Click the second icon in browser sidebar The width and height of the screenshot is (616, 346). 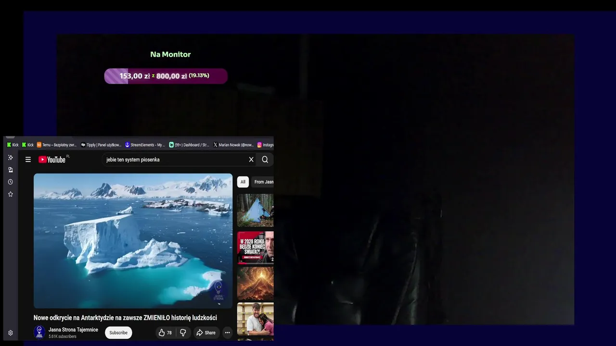(11, 170)
